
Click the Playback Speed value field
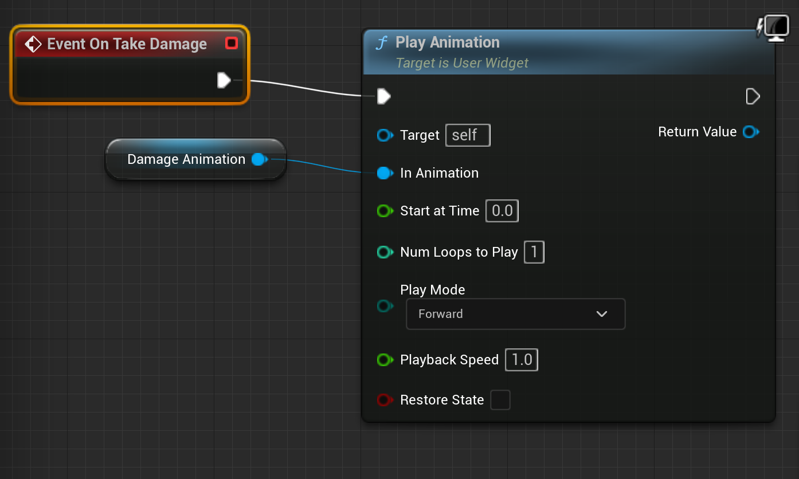point(522,360)
